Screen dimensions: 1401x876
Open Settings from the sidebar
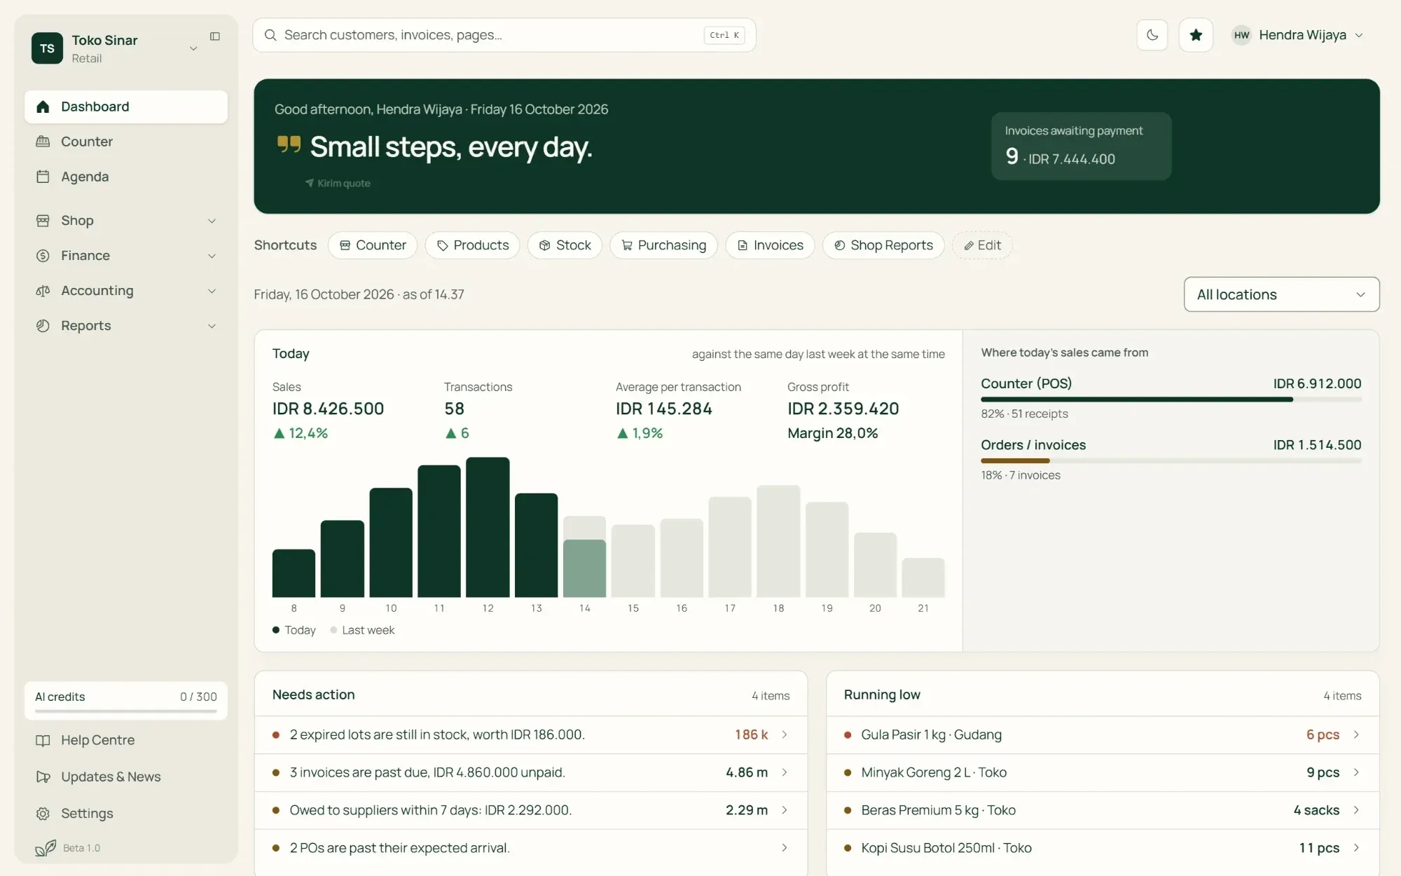click(126, 814)
